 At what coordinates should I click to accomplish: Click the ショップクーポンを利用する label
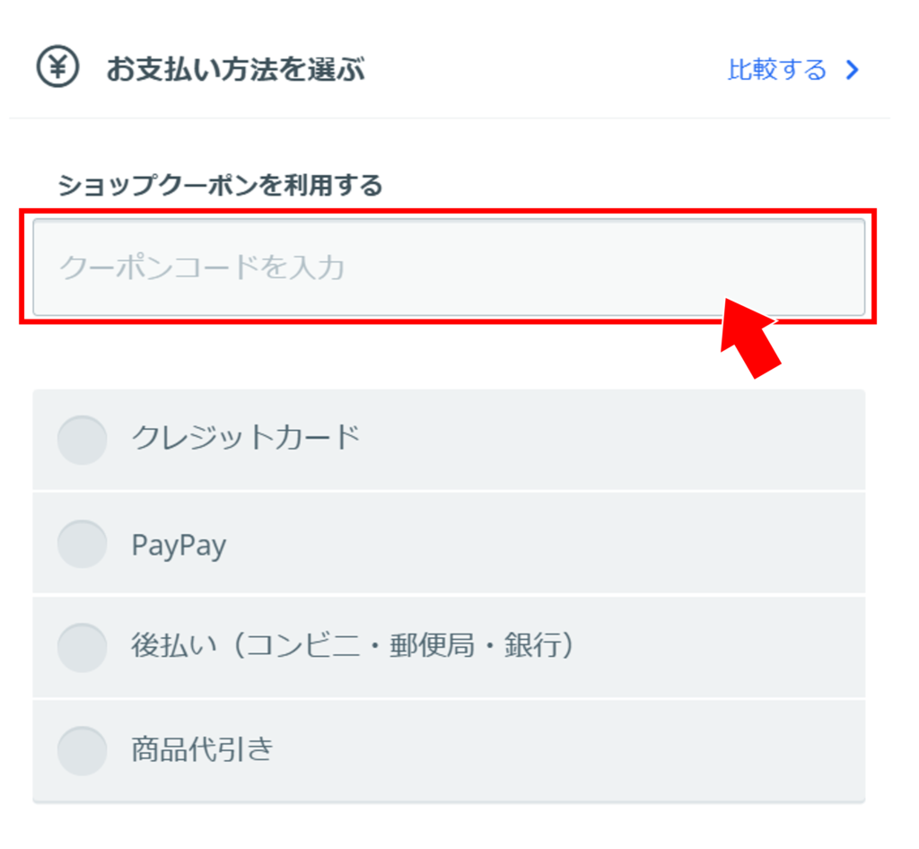[x=220, y=186]
